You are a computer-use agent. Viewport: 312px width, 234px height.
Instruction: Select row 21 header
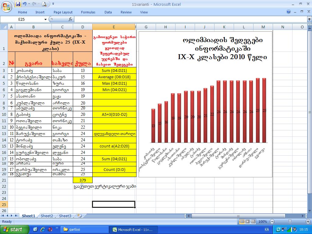[4, 180]
